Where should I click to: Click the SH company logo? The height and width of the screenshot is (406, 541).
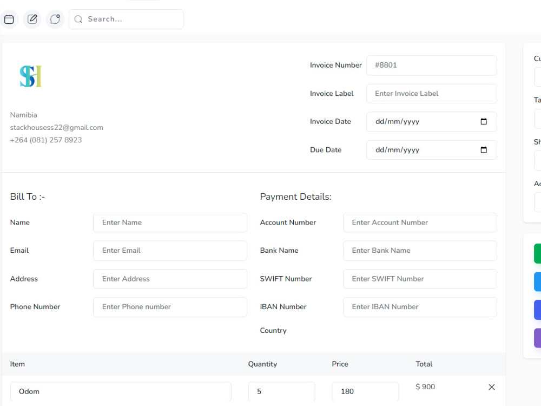(31, 76)
